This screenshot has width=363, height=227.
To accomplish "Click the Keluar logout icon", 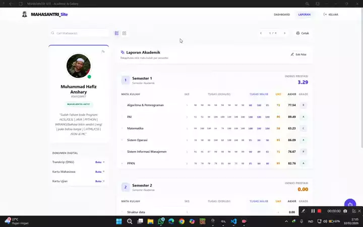I will click(331, 15).
